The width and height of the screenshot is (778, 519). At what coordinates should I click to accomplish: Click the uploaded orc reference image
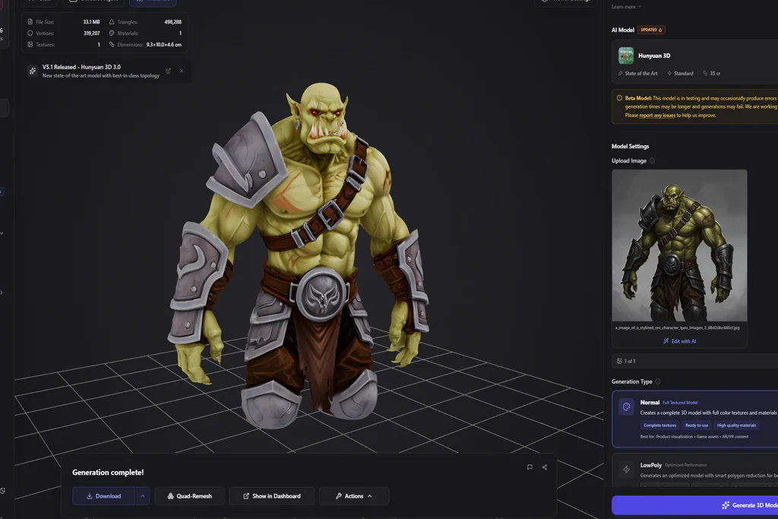pos(679,245)
